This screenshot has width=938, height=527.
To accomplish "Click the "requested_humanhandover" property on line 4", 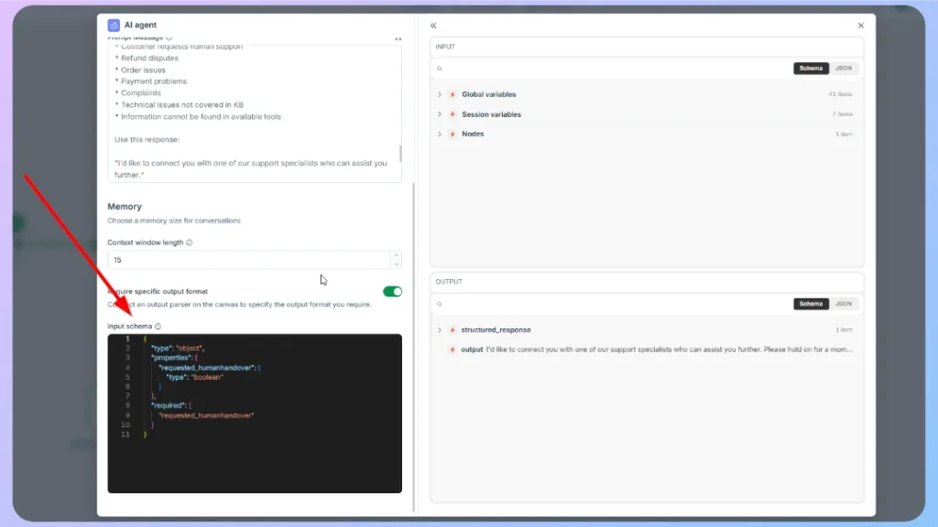I will [206, 368].
